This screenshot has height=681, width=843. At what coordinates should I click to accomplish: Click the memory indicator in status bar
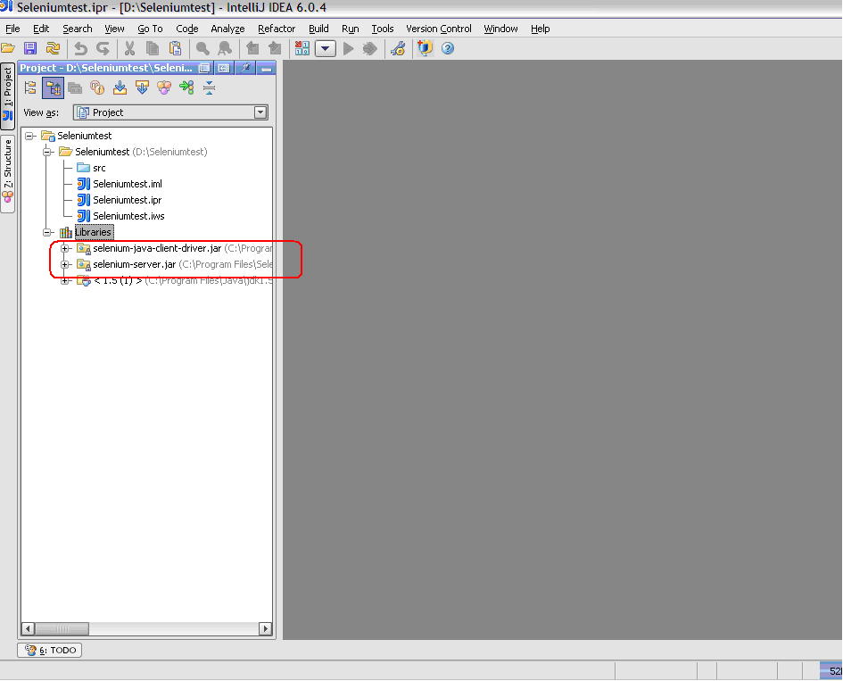(831, 671)
